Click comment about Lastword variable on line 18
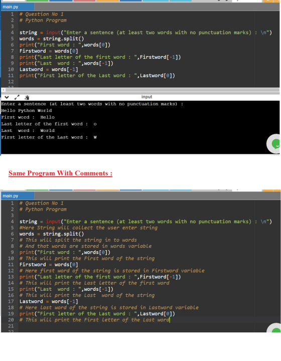The image size is (281, 361). click(x=109, y=307)
